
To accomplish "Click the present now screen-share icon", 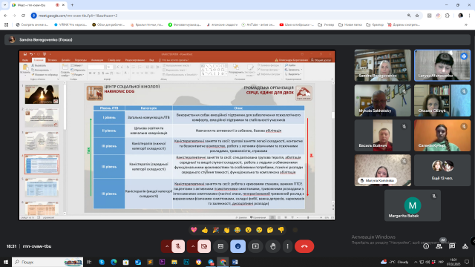I will (x=255, y=246).
